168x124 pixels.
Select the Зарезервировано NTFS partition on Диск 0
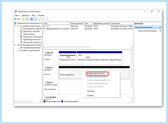coord(67,58)
